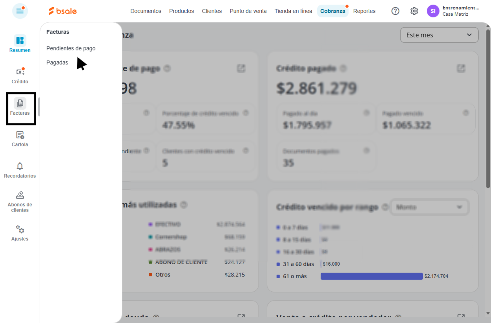Open the help question mark icon
Viewport: 491px width, 323px height.
395,11
